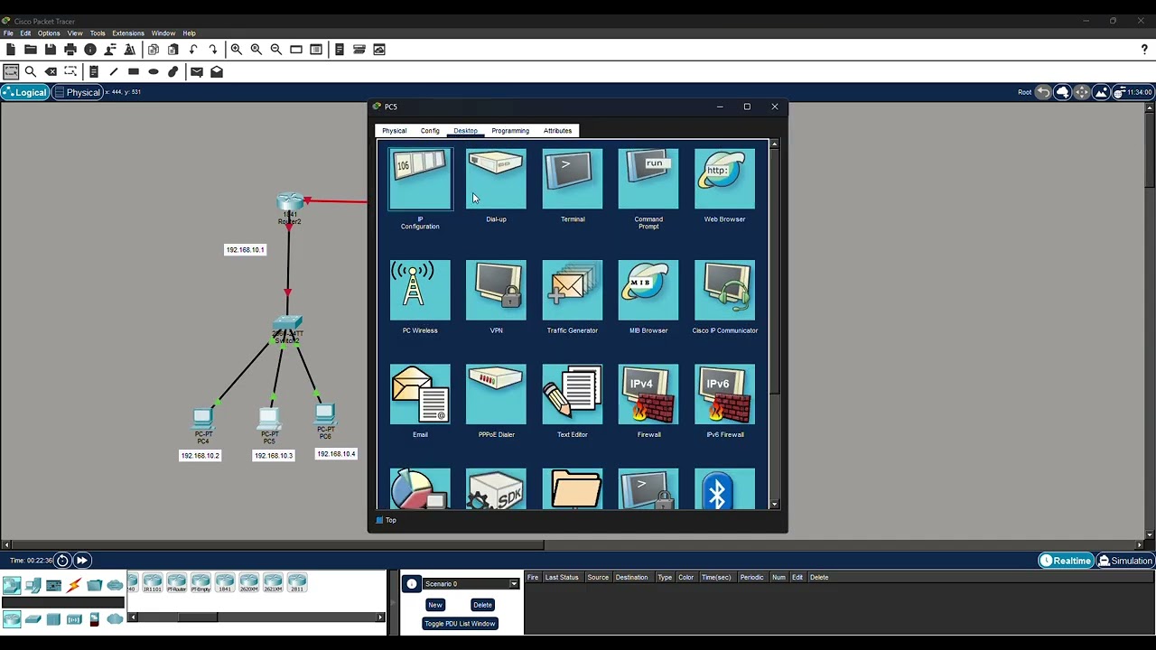1156x650 pixels.
Task: Select the Delete tool icon
Action: [51, 71]
